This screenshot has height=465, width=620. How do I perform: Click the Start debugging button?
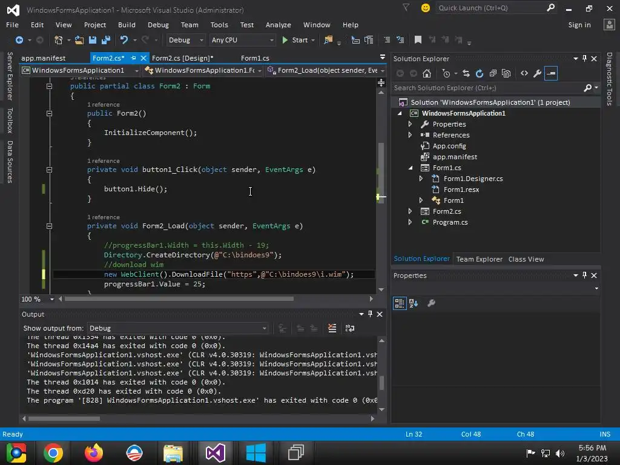295,40
